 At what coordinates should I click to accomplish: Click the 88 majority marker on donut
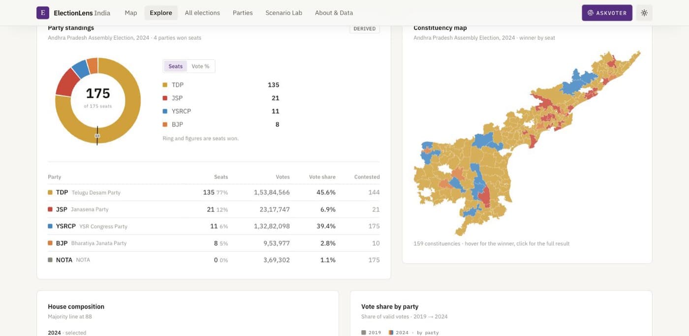[x=97, y=136]
